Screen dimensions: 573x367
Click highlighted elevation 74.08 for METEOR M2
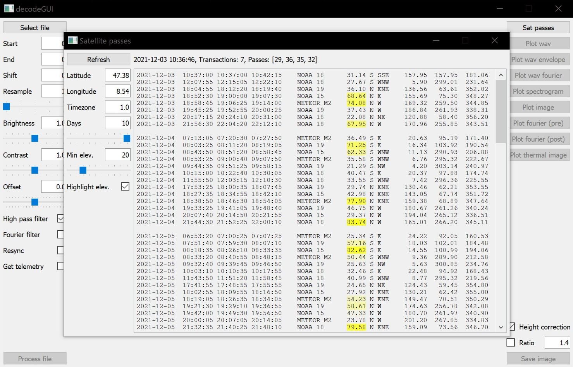point(356,103)
